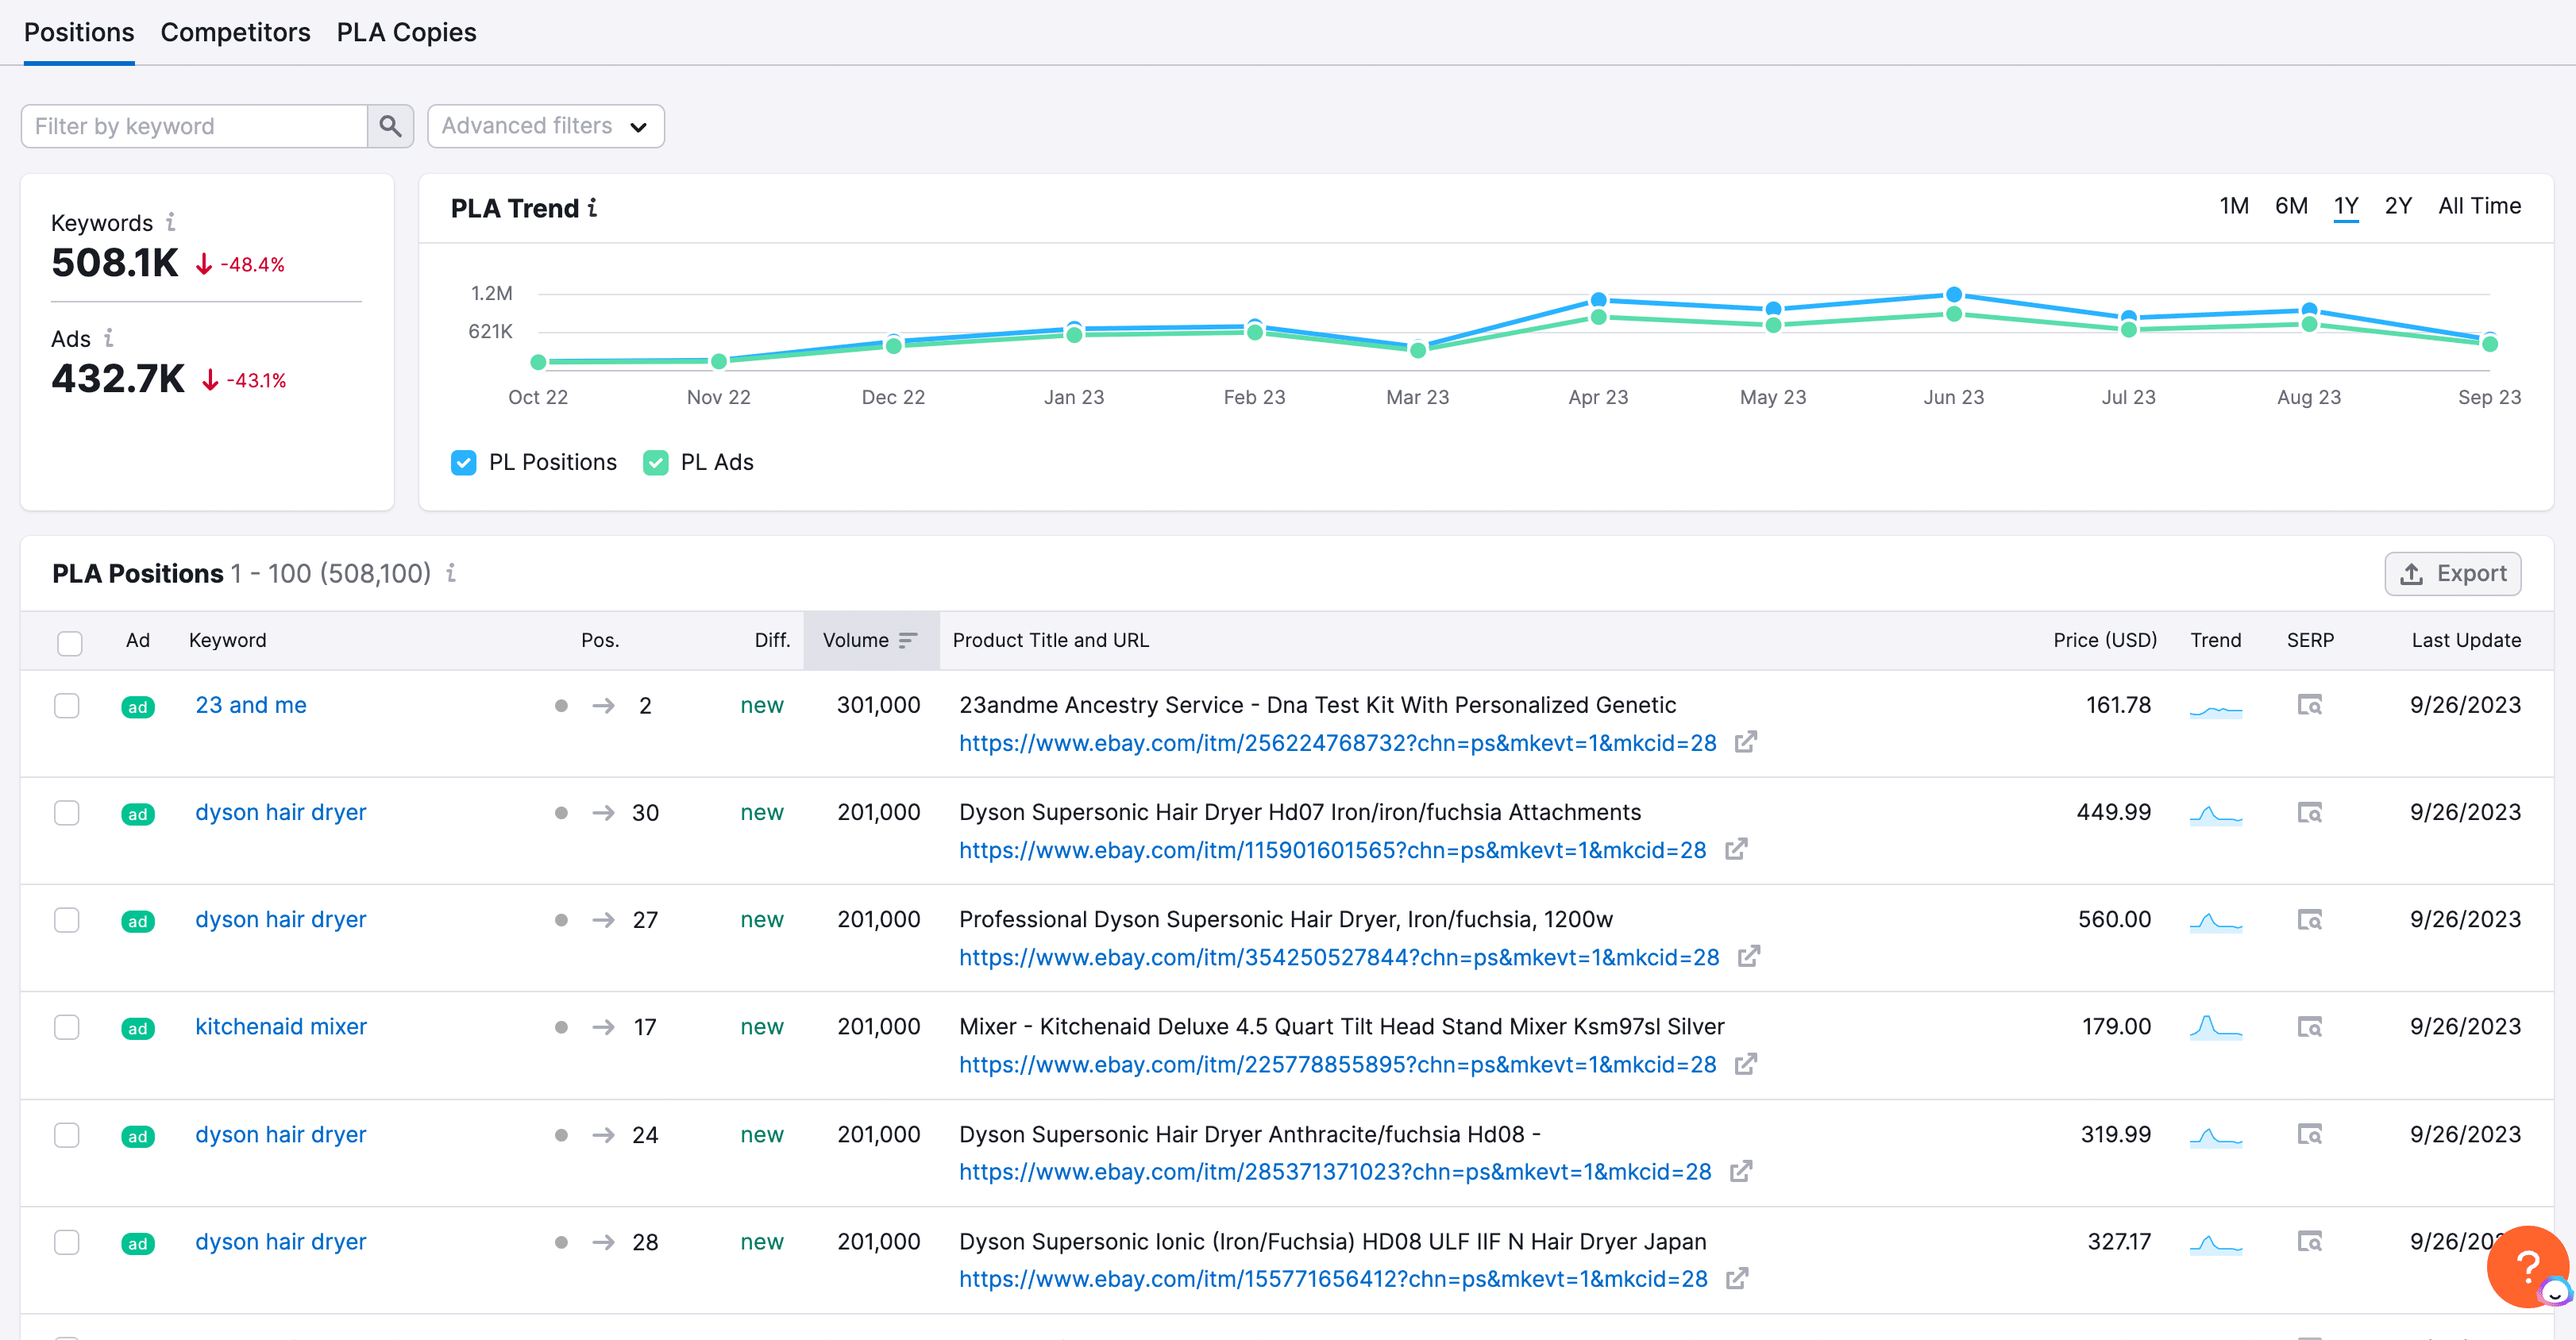View SERP snapshot for dyson position 24 row
The width and height of the screenshot is (2576, 1340).
(2310, 1133)
